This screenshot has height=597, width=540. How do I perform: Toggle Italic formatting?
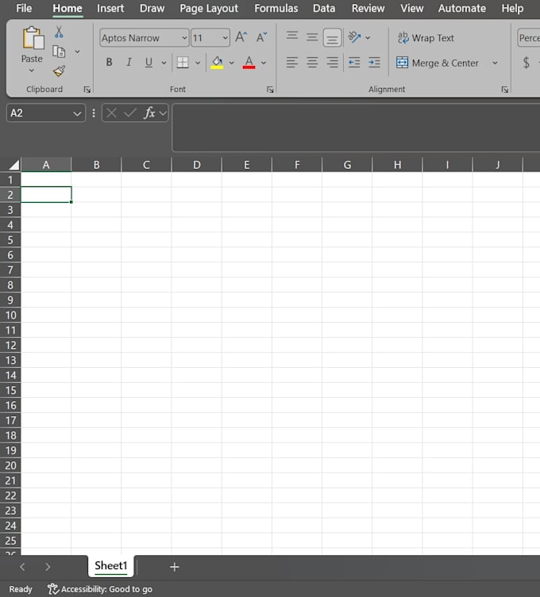[x=129, y=62]
